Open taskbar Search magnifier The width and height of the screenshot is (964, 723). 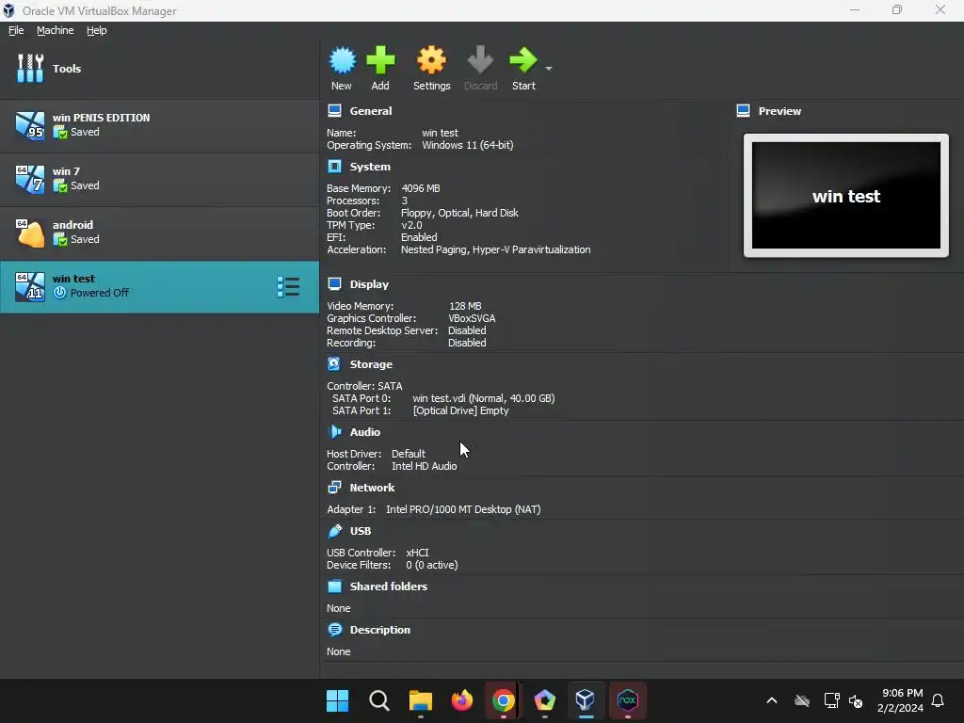[x=378, y=700]
